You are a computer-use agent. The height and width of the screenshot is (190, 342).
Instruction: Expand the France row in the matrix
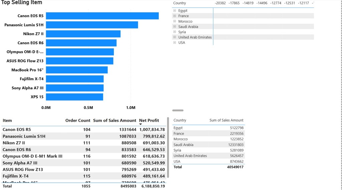pyautogui.click(x=174, y=16)
